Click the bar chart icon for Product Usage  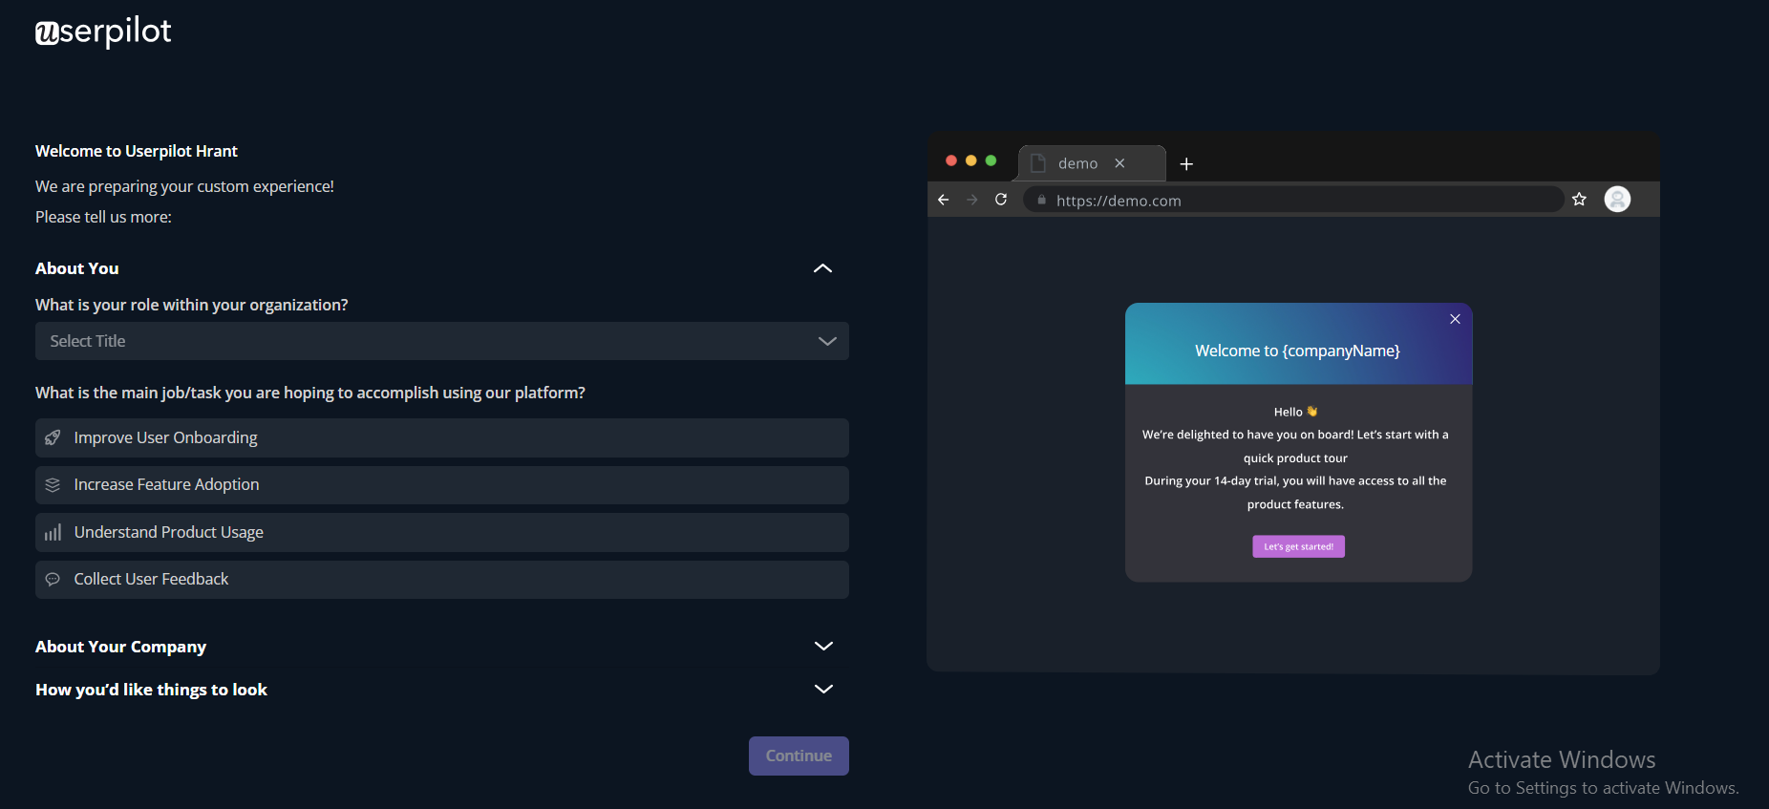point(53,533)
